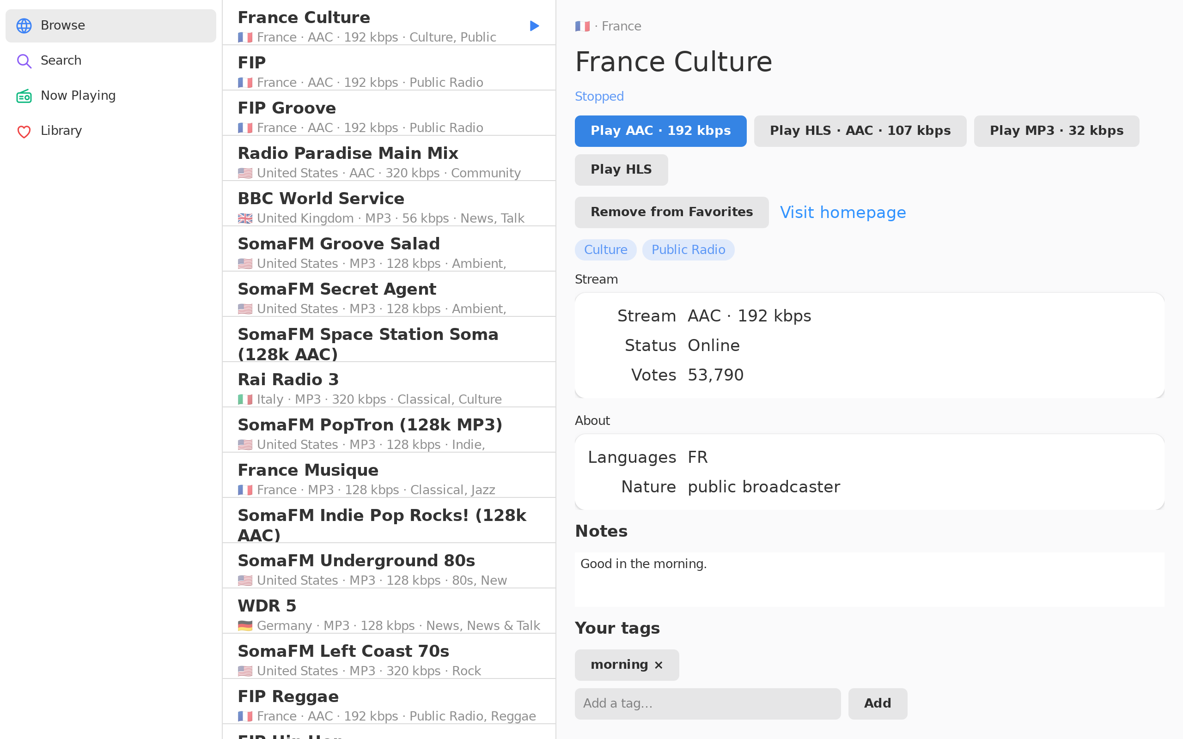Click the Browse globe icon
The height and width of the screenshot is (739, 1183).
[24, 25]
